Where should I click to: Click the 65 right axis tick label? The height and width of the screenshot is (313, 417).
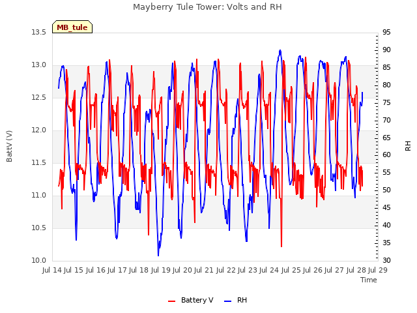(386, 138)
